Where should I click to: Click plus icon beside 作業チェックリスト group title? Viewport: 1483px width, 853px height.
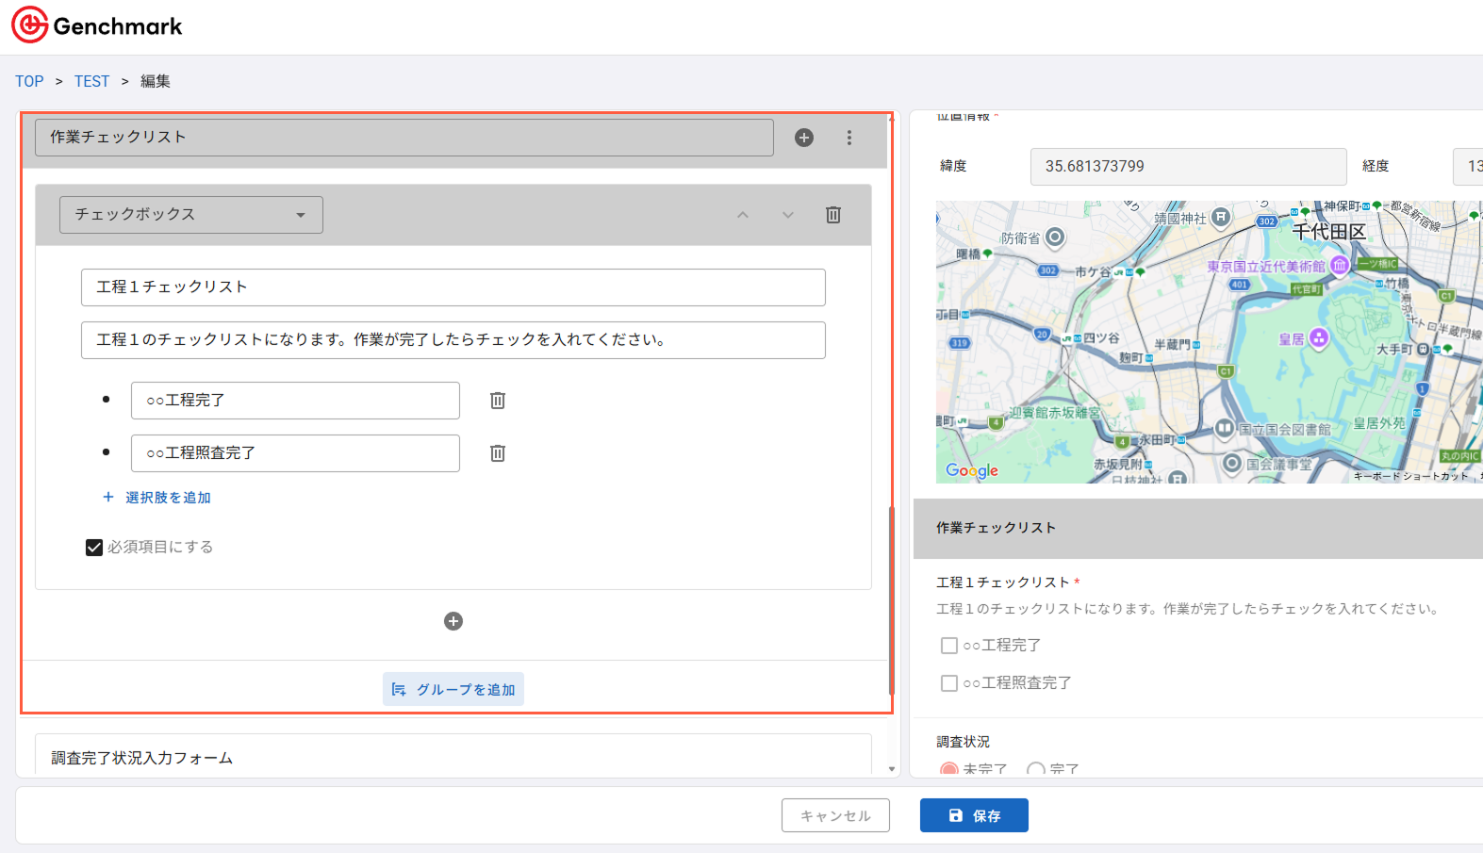[x=804, y=138]
